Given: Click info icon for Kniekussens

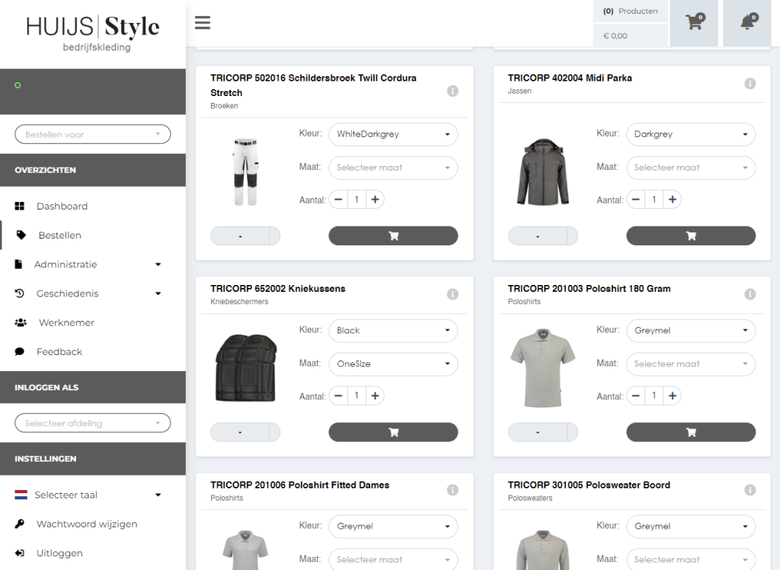Looking at the screenshot, I should [452, 294].
